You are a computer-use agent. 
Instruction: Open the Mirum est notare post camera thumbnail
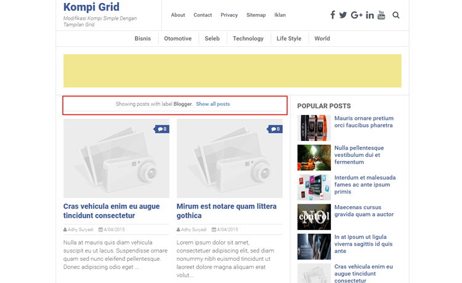click(230, 158)
